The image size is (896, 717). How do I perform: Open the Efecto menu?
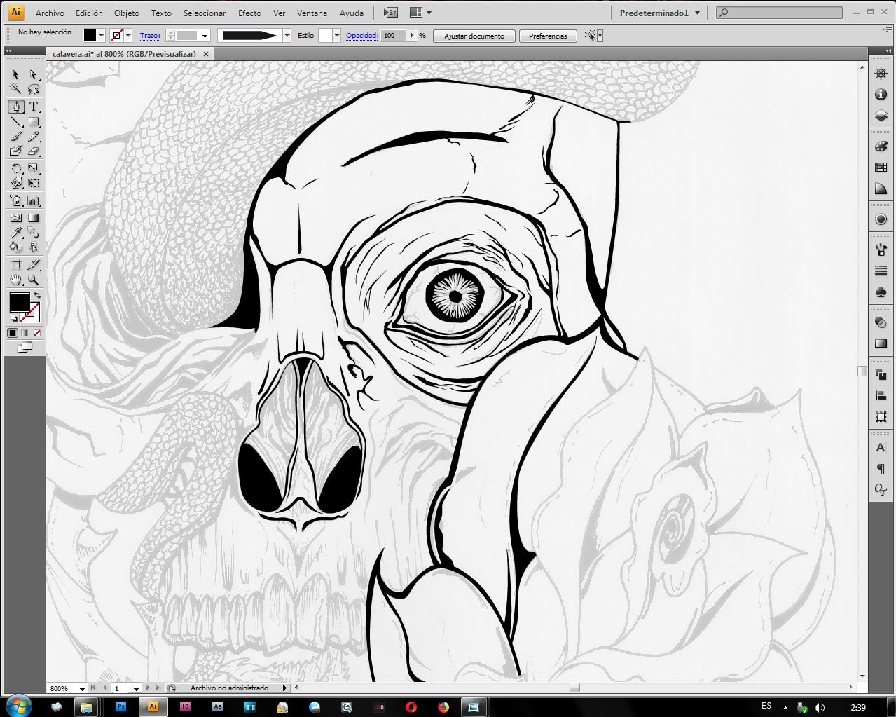[249, 13]
